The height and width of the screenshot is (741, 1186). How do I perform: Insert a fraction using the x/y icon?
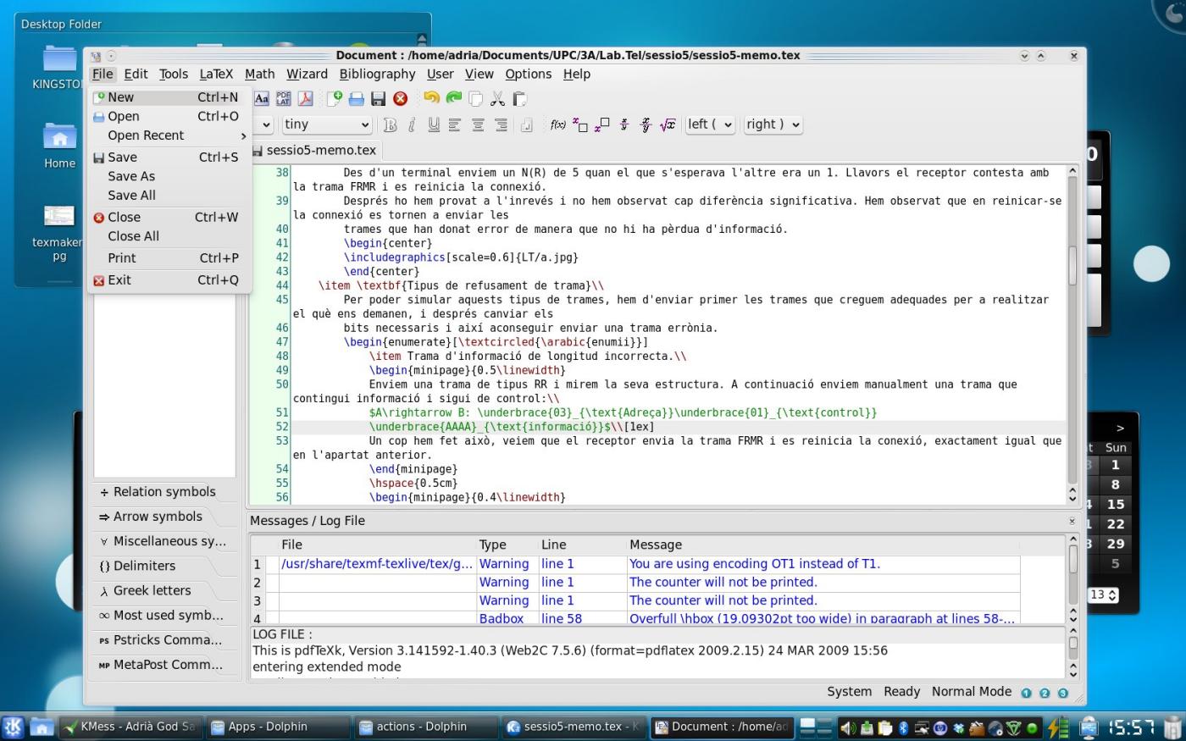click(623, 124)
